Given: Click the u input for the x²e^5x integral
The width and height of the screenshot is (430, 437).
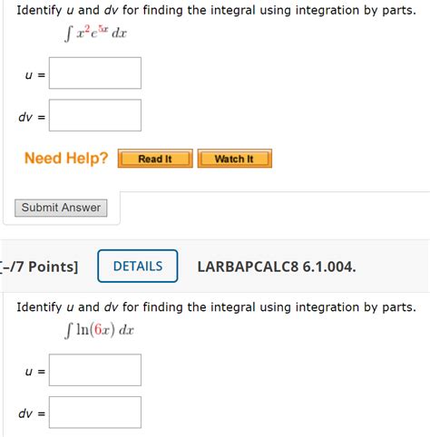Looking at the screenshot, I should click(x=95, y=73).
